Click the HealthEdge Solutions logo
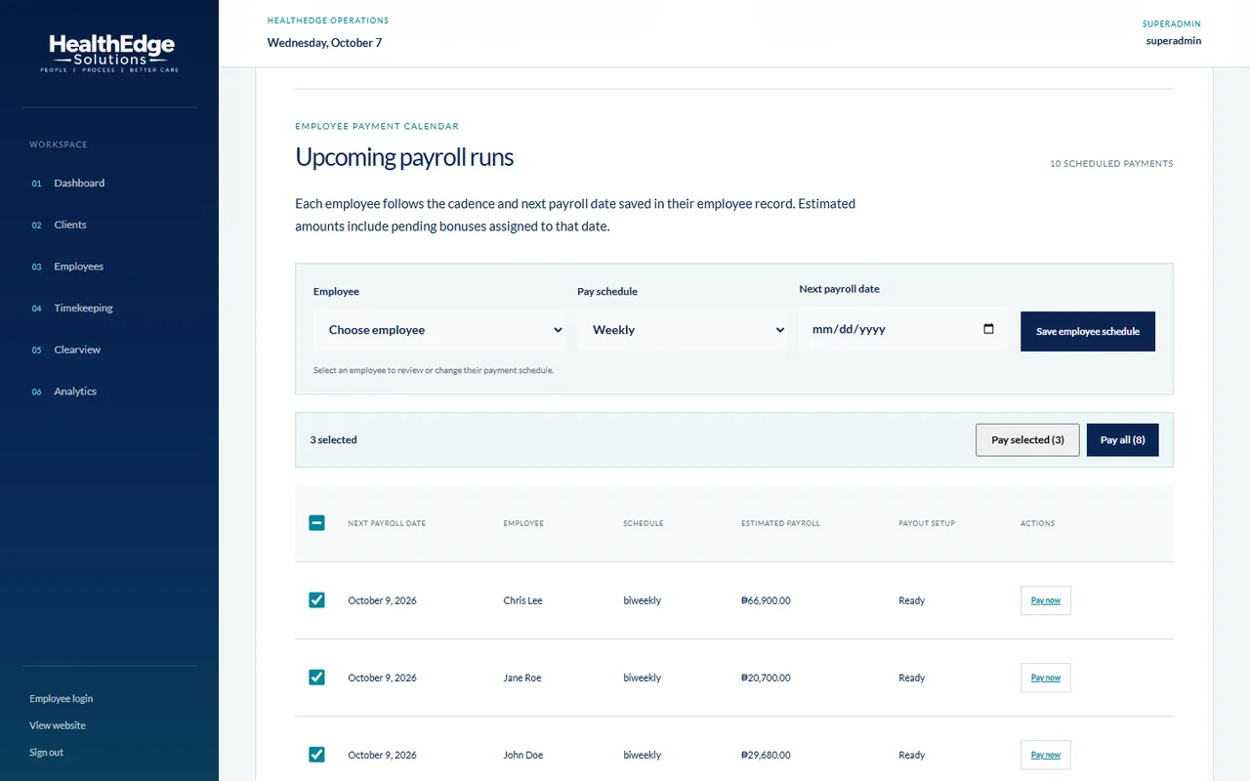This screenshot has width=1250, height=781. (109, 54)
